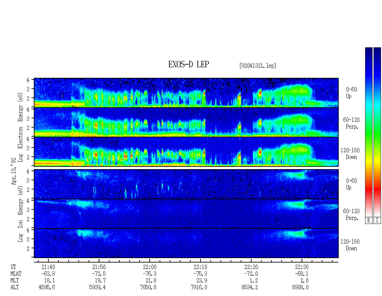
Task: Click the ion color scale bar above 'I'
Action: pos(377,132)
